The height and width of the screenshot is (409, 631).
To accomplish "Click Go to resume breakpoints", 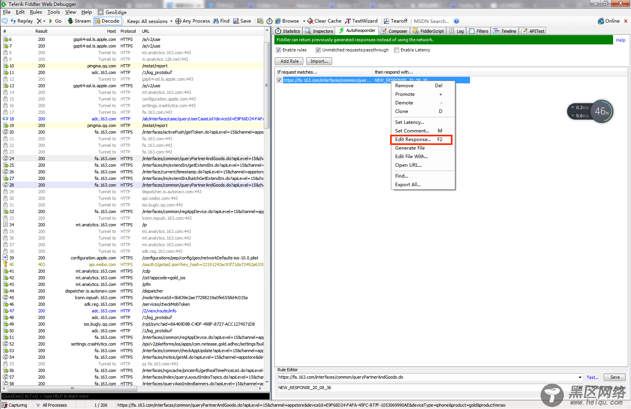I will [55, 21].
